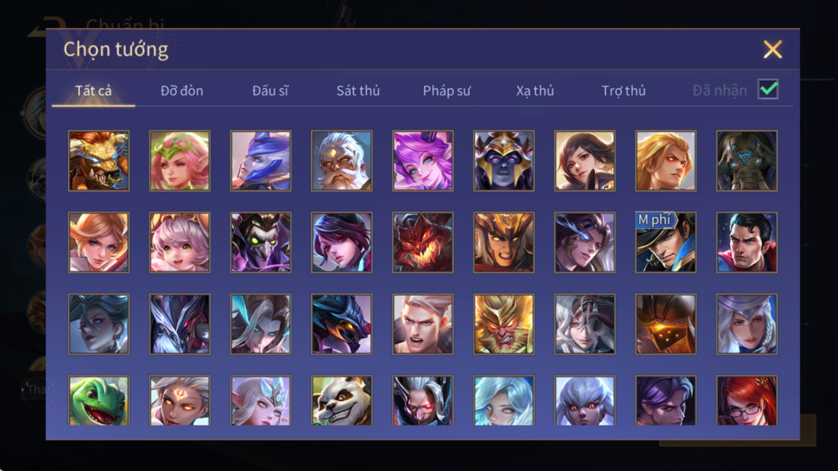
Task: Pick the hero with the M phí label
Action: (x=665, y=242)
